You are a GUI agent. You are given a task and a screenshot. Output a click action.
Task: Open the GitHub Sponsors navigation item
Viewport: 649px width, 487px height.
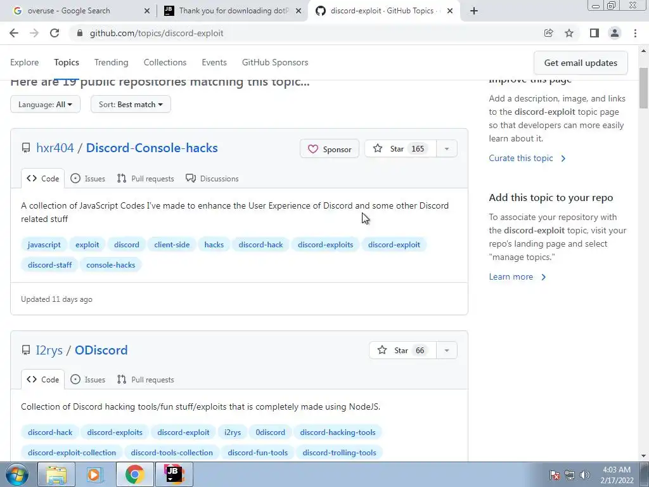275,62
